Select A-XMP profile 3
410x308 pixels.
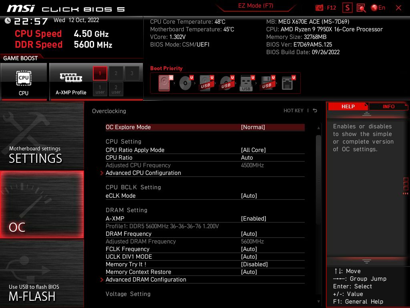pyautogui.click(x=132, y=73)
